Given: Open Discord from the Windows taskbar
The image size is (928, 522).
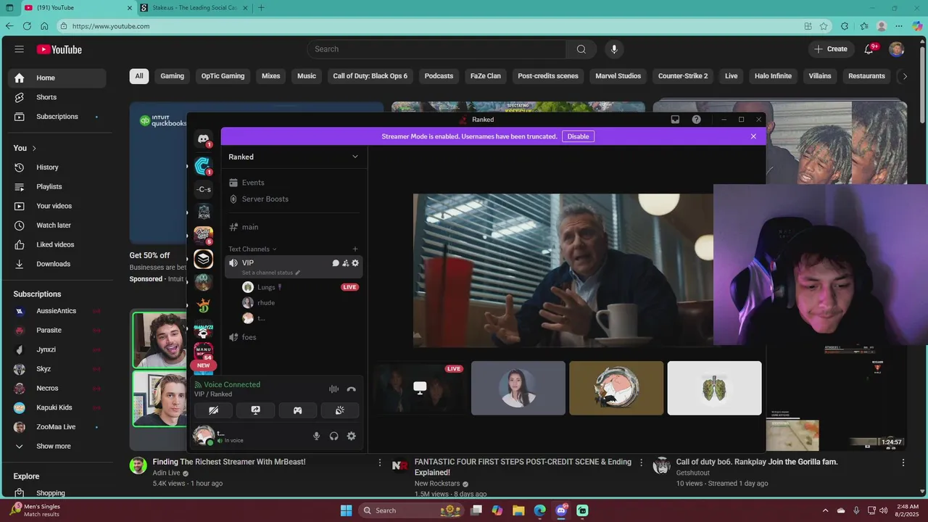Looking at the screenshot, I should 561,510.
